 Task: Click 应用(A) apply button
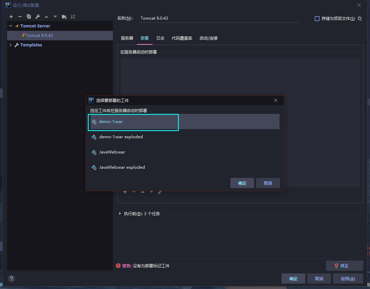[x=348, y=278]
